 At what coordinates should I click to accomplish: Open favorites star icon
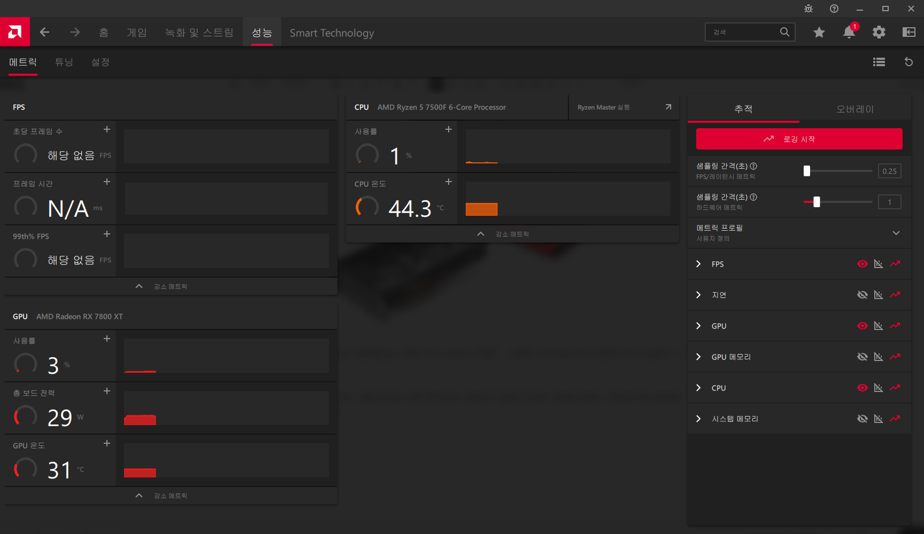[x=819, y=32]
